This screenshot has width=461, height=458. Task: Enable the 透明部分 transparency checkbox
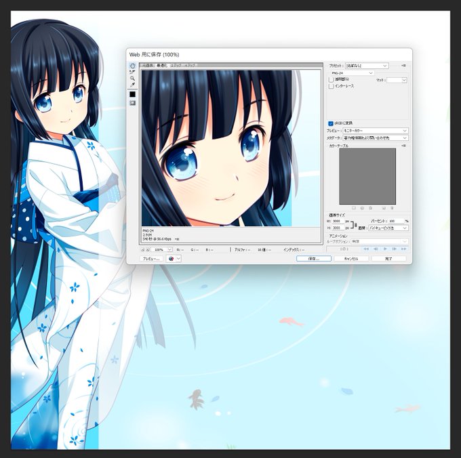pos(331,79)
